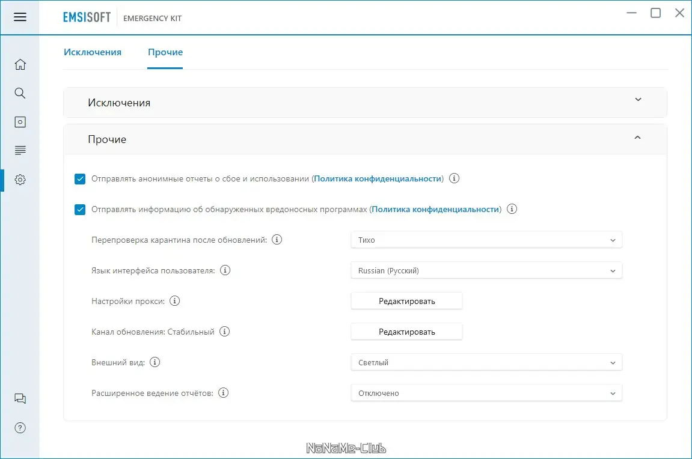This screenshot has height=459, width=692.
Task: Show info for appearance setting
Action: (155, 362)
